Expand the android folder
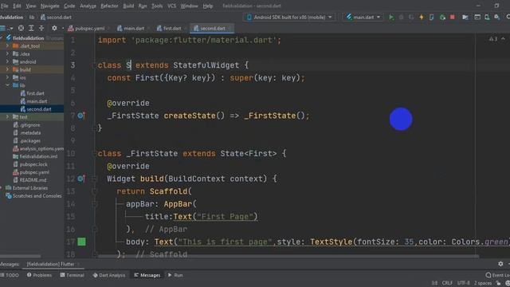 tap(7, 61)
